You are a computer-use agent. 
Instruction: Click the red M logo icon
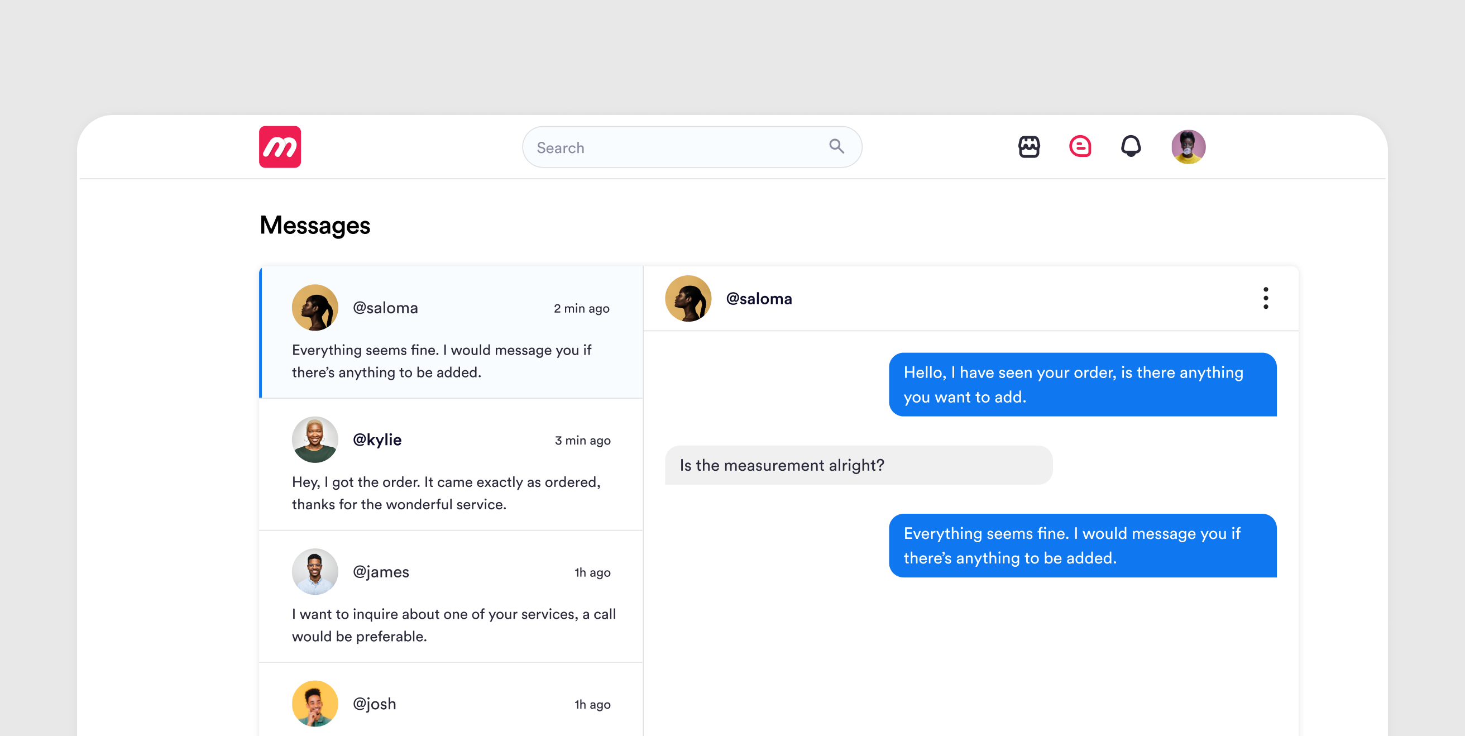click(280, 147)
